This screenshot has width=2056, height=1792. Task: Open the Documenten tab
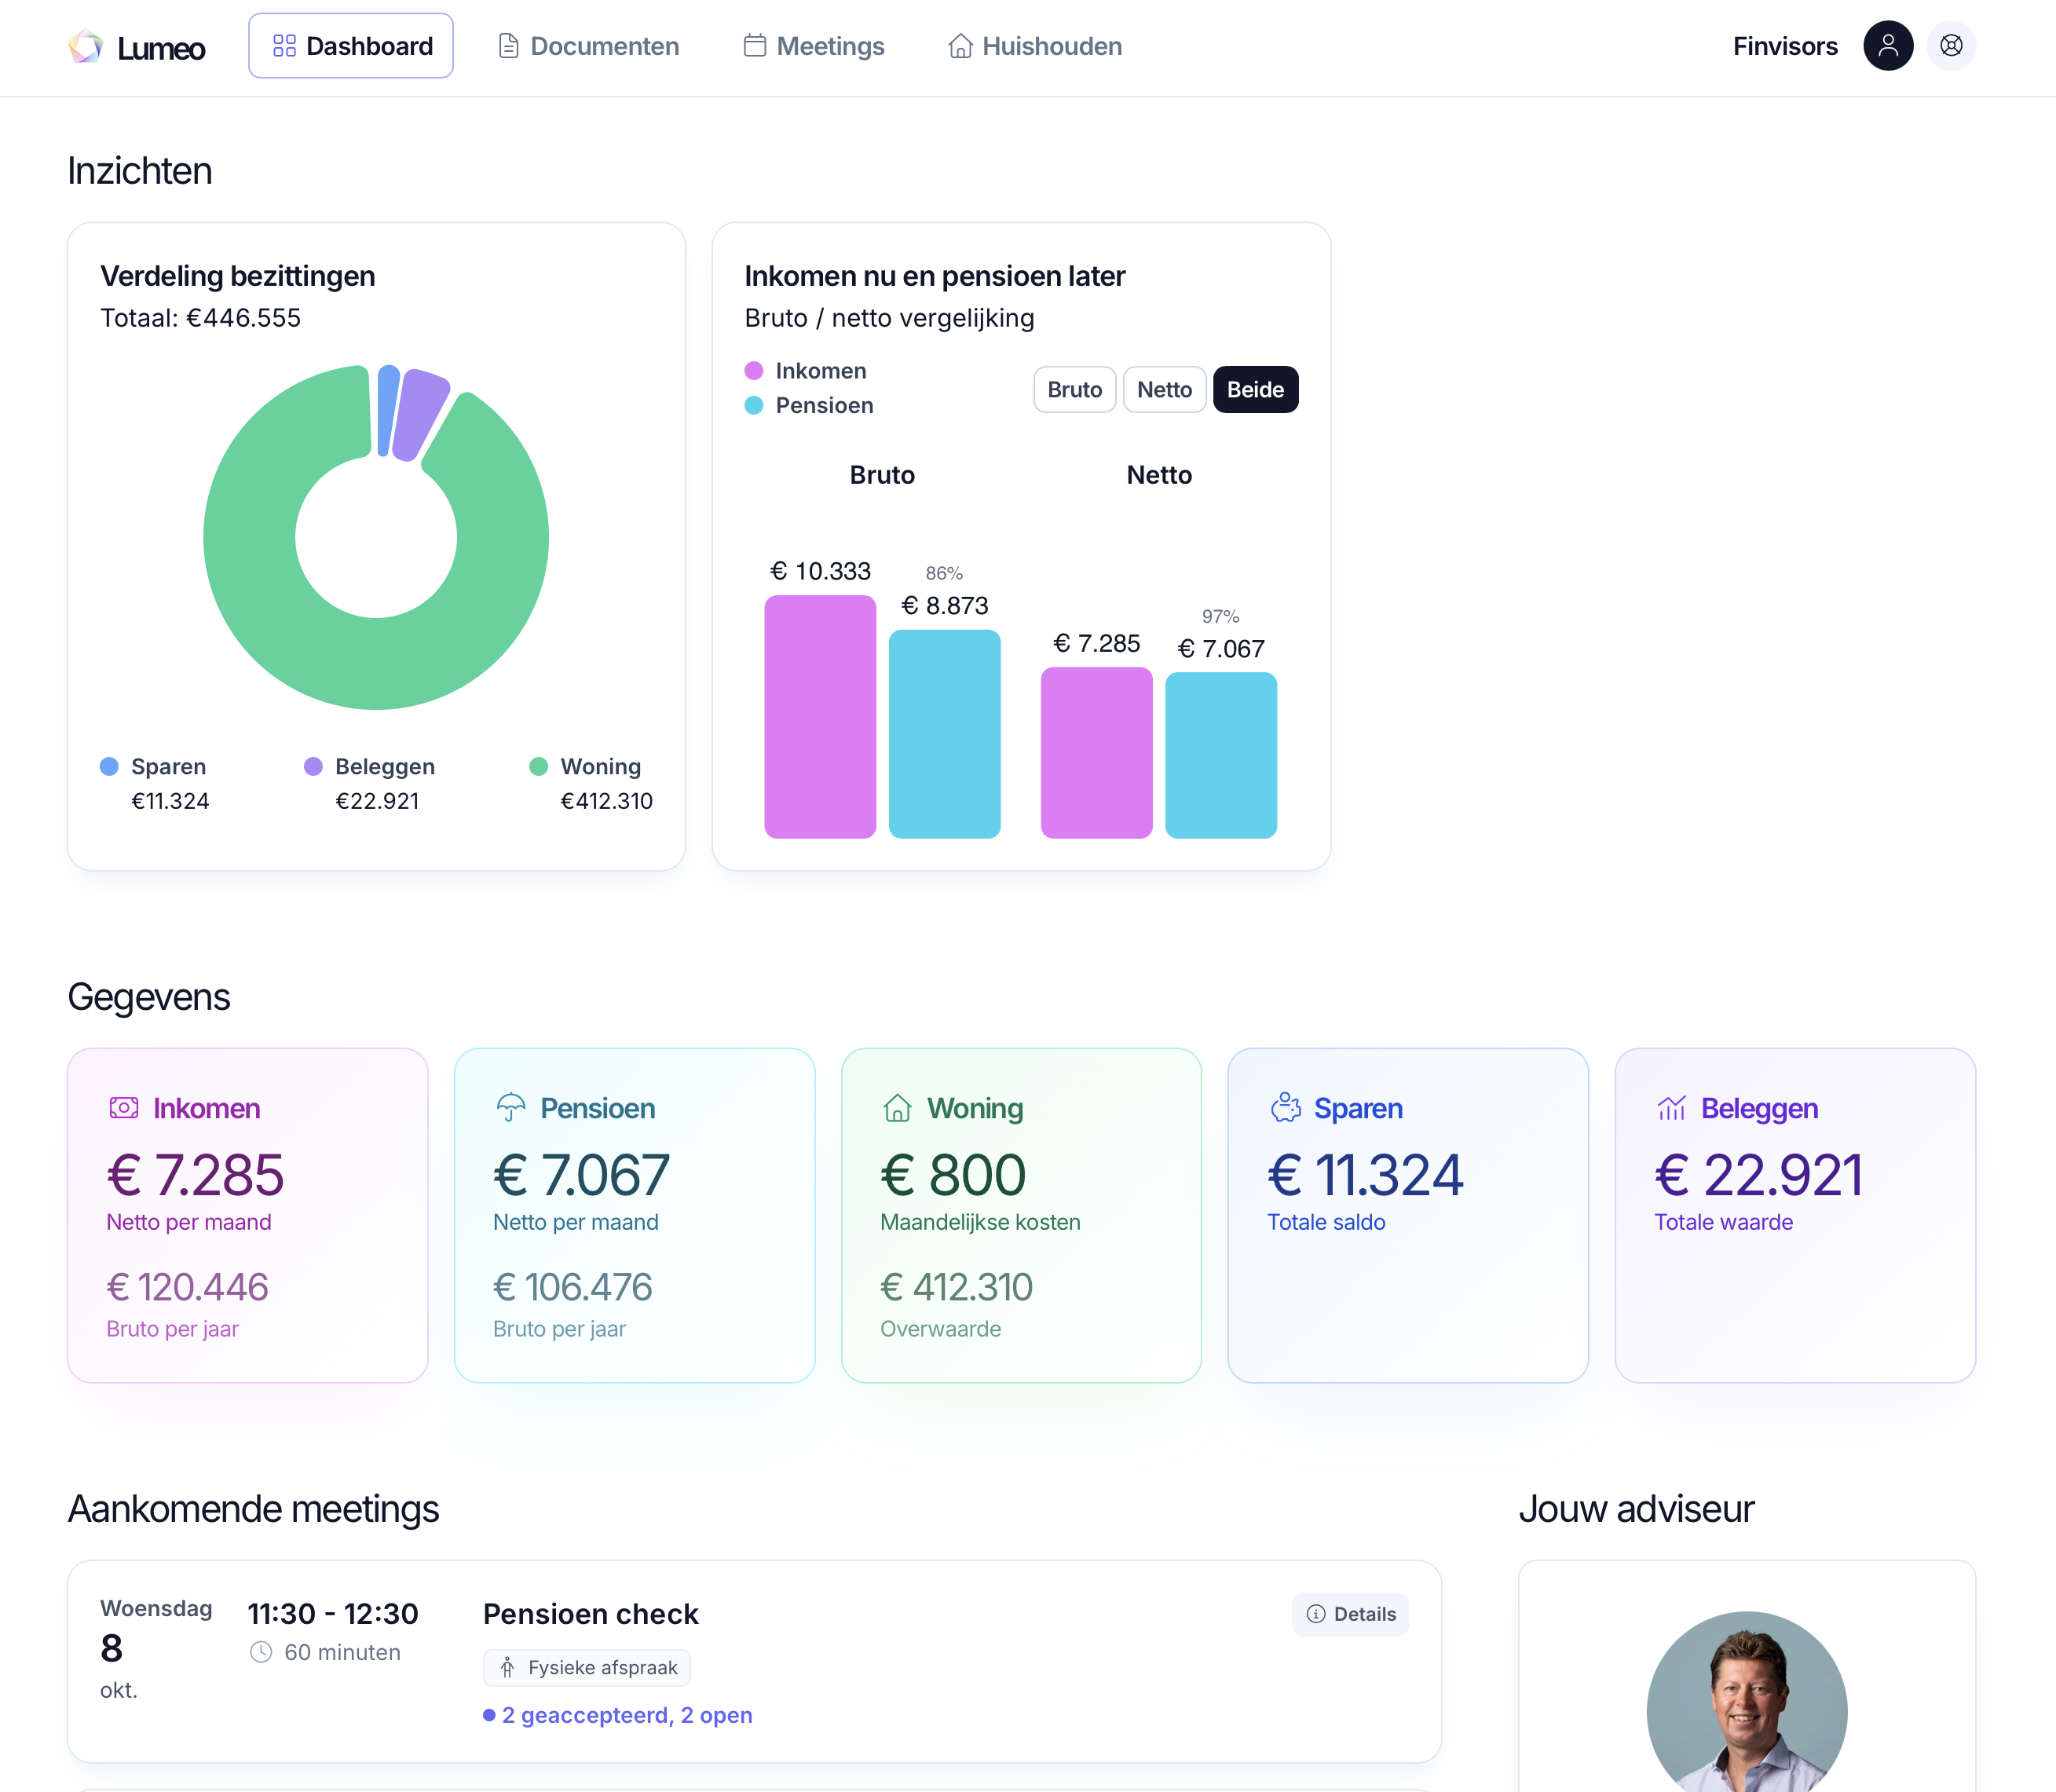click(588, 46)
